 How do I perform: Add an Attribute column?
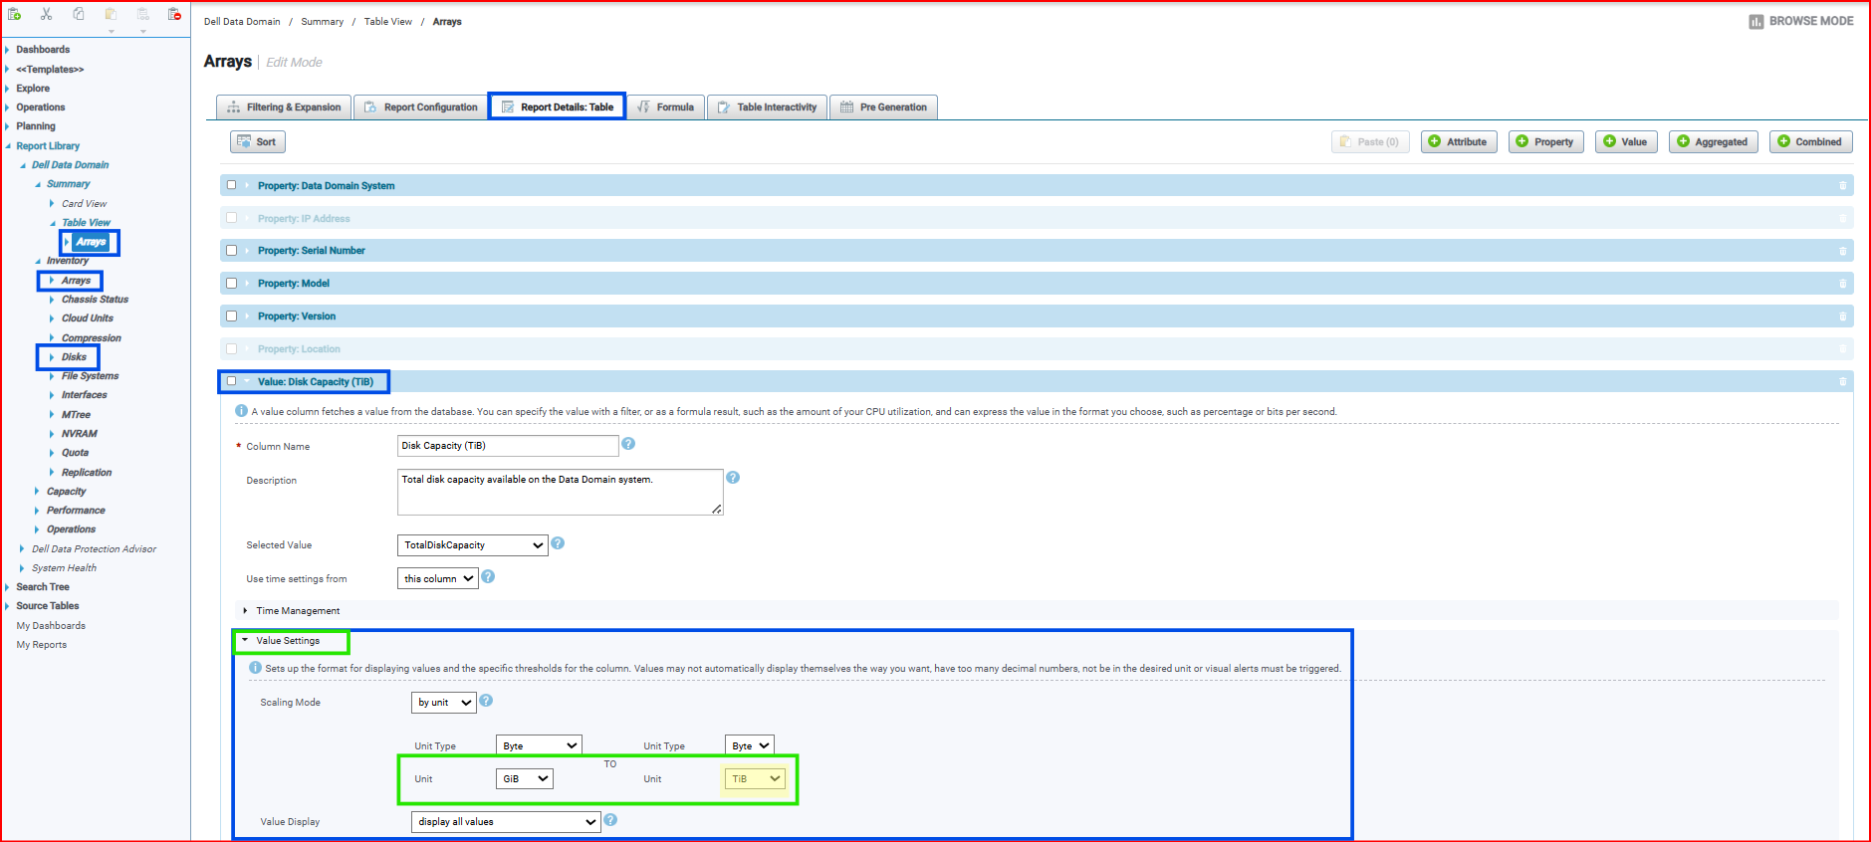[1459, 142]
